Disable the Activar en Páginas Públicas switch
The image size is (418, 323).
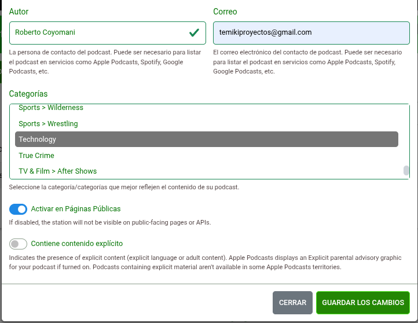point(19,209)
